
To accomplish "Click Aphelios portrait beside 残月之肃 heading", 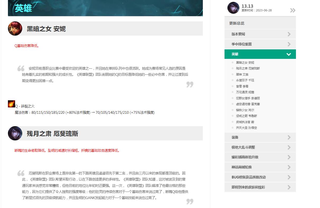I will (x=15, y=133).
